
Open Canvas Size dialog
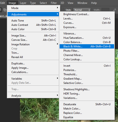point(33,40)
